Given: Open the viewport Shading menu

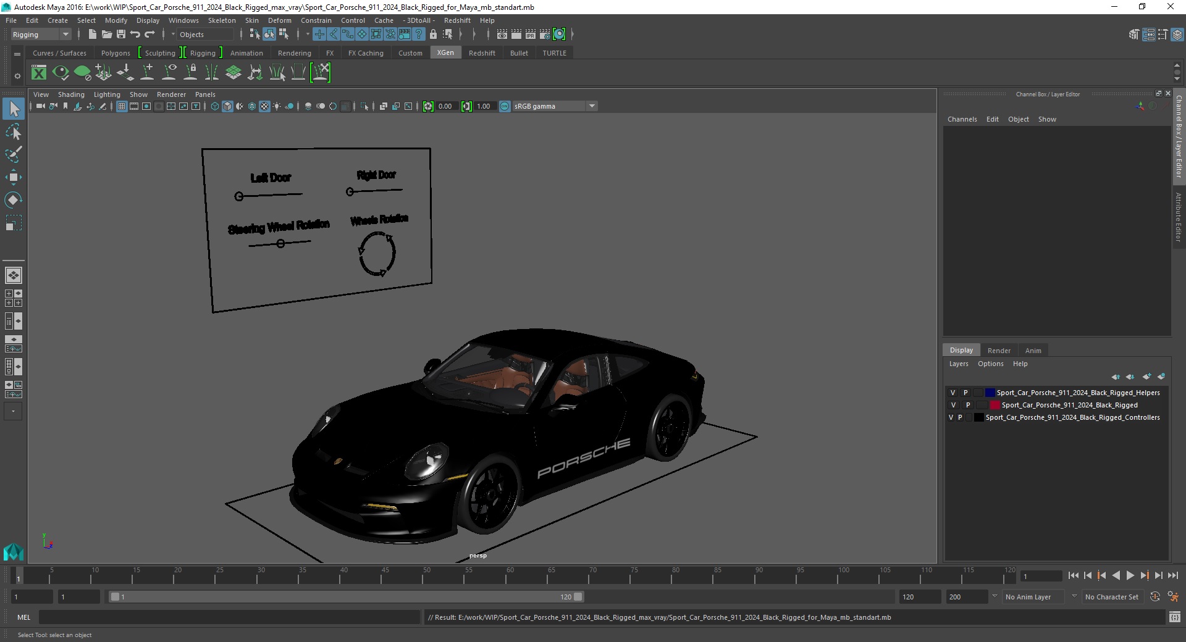Looking at the screenshot, I should 71,94.
